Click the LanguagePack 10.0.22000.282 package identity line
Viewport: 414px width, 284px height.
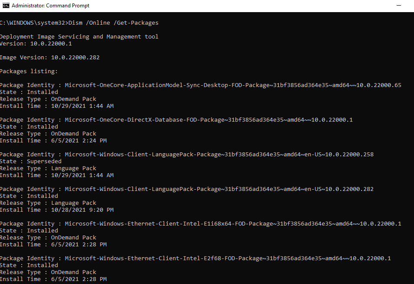186,189
